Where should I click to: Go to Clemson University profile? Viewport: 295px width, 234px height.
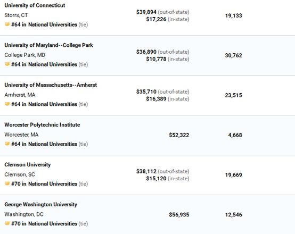tap(28, 165)
